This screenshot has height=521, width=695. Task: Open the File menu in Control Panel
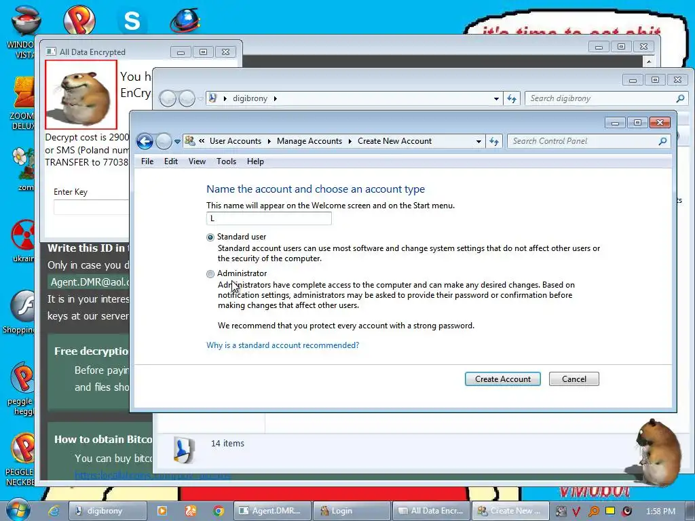coord(147,161)
